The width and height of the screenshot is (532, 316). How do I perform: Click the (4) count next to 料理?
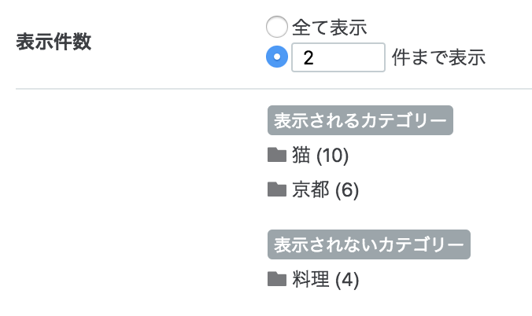click(x=347, y=280)
